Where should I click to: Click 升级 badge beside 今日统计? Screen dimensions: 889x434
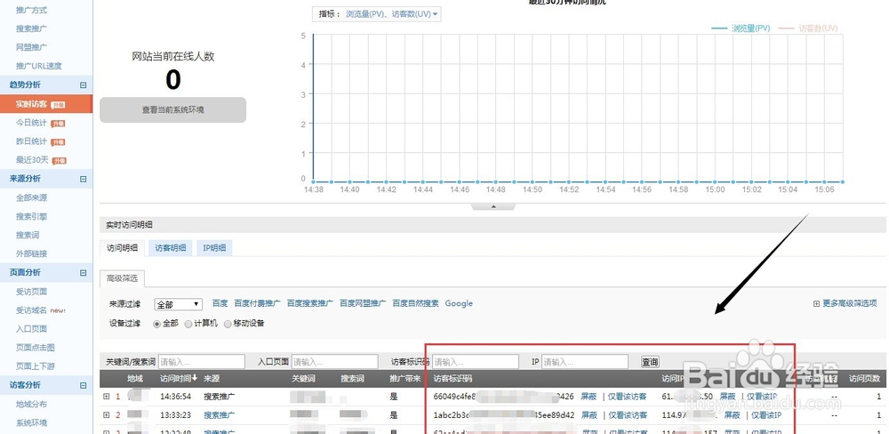pos(58,123)
